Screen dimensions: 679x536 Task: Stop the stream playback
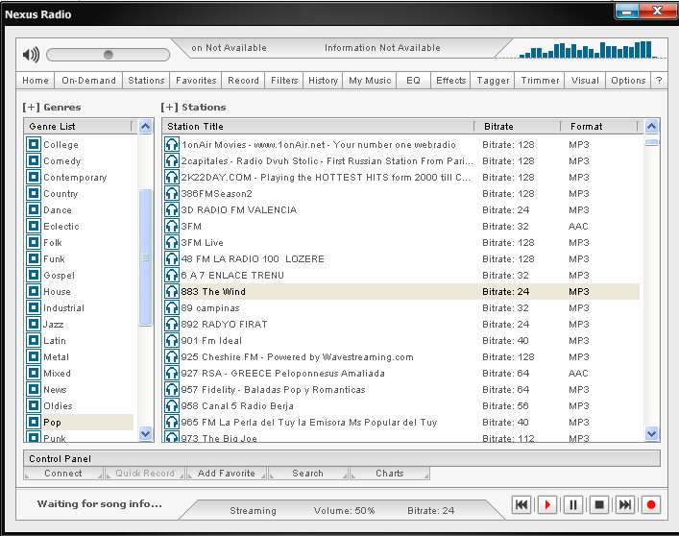pyautogui.click(x=599, y=505)
